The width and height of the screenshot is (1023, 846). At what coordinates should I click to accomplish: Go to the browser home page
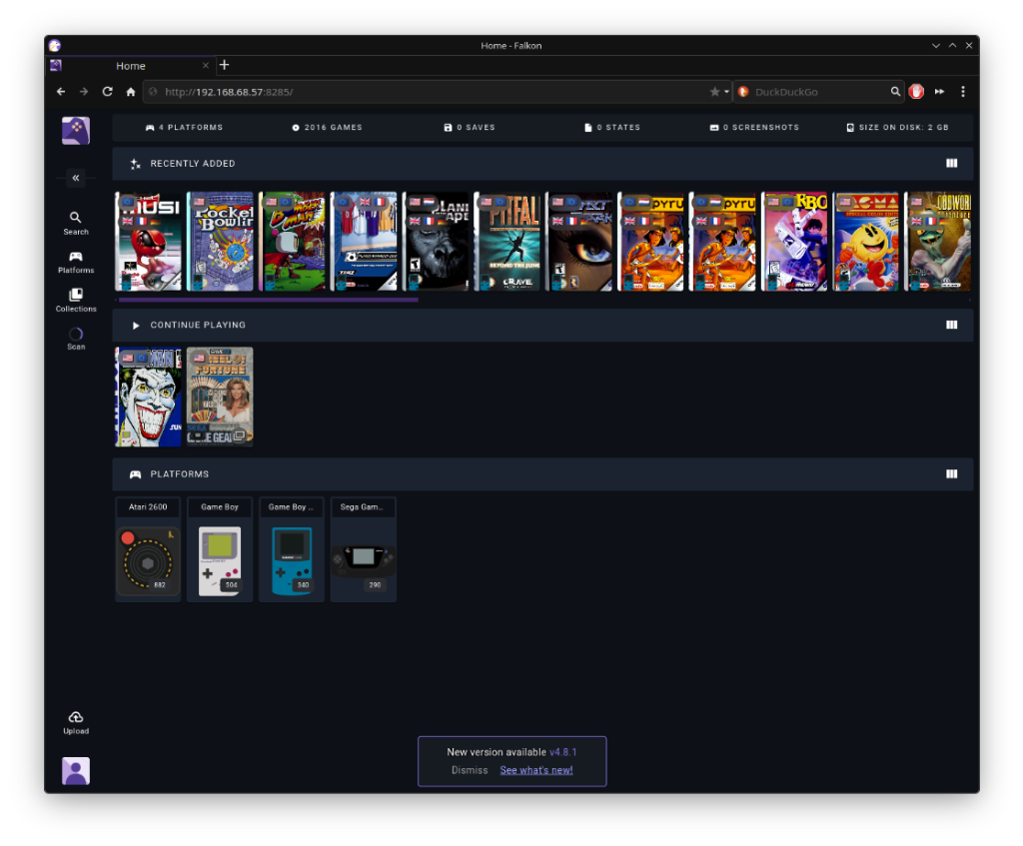pos(131,92)
